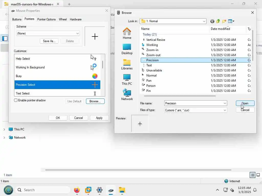This screenshot has height=196, width=262.
Task: Open Home in the places bar
Action: (127, 33)
